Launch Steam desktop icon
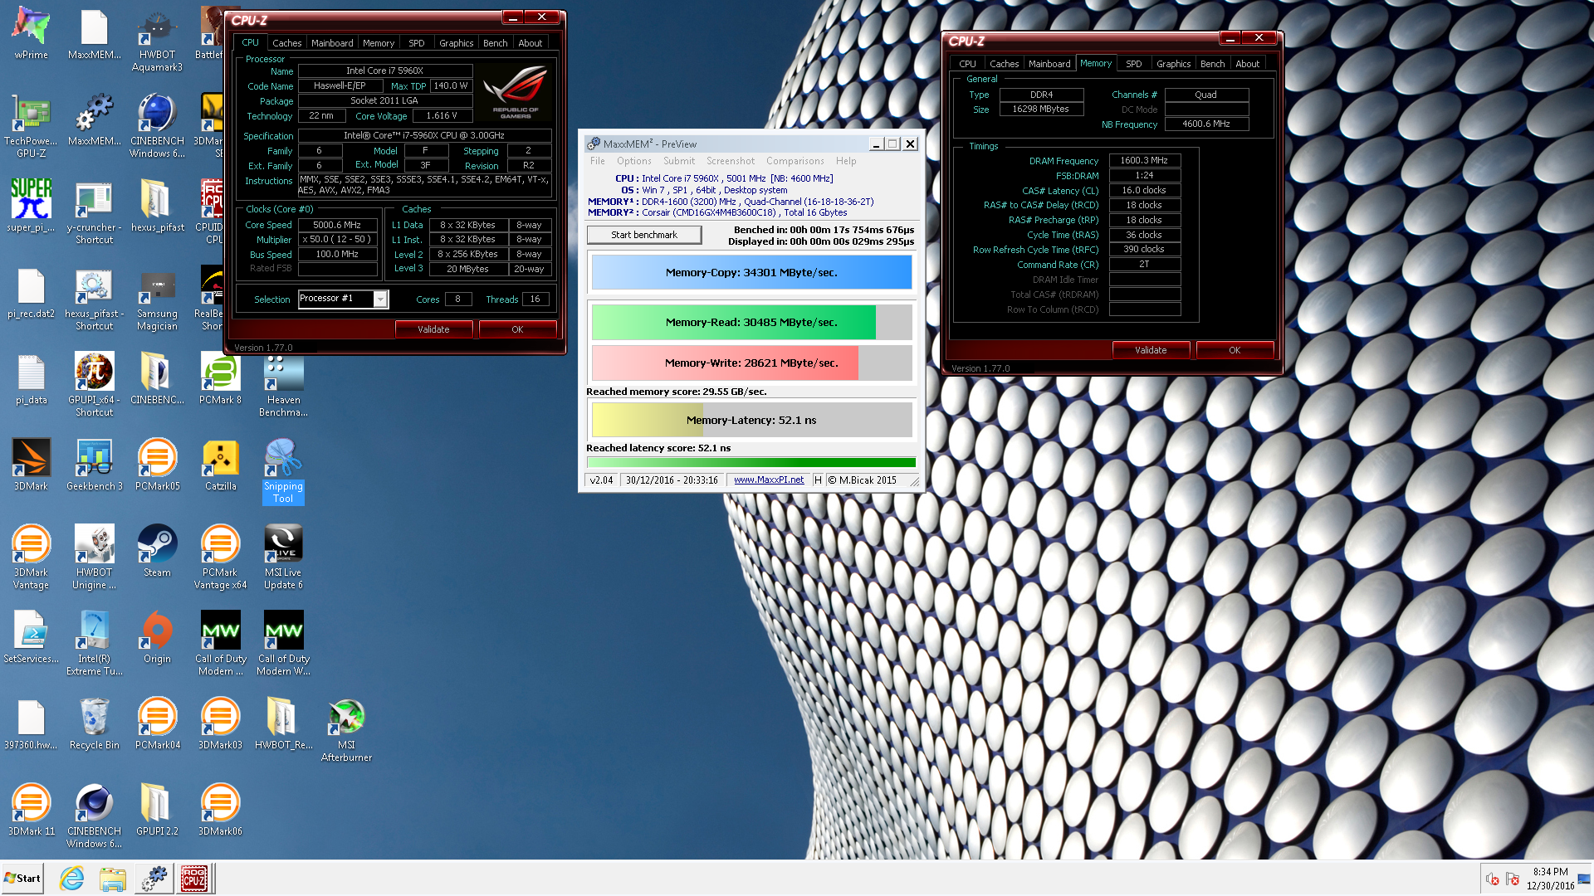 click(157, 550)
